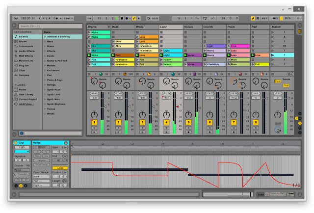Show the yellow Notes box toggle icon
314x213 pixels.
point(21,186)
